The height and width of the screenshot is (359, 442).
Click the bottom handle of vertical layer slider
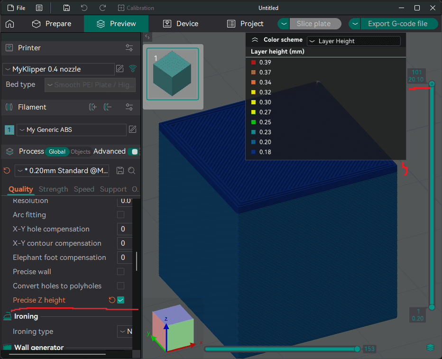click(432, 307)
